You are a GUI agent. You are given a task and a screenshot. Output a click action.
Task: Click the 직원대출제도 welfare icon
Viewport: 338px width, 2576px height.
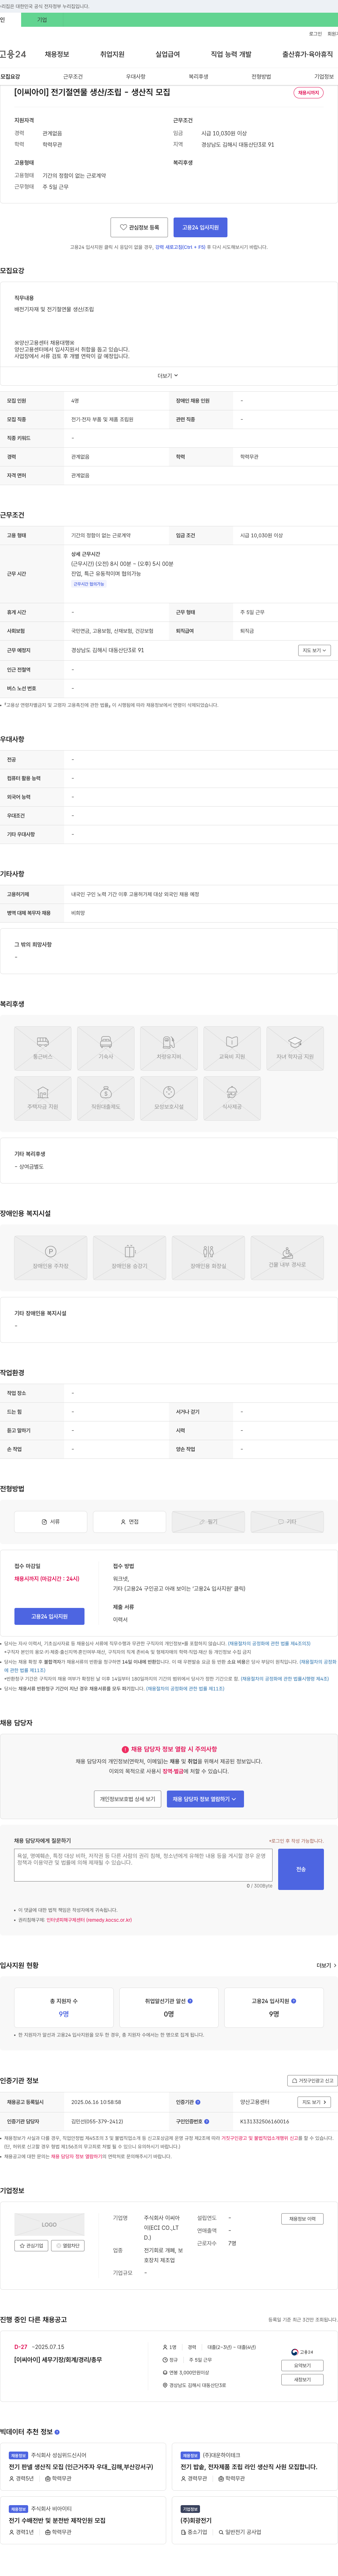pyautogui.click(x=106, y=1098)
